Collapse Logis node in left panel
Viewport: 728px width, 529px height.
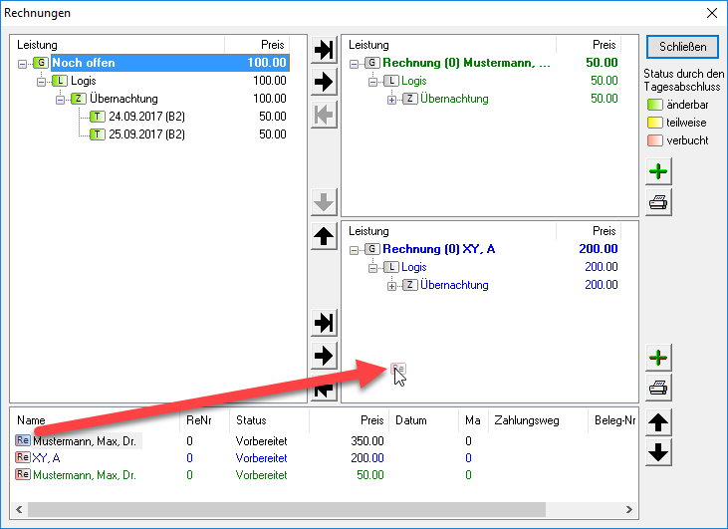click(x=41, y=82)
